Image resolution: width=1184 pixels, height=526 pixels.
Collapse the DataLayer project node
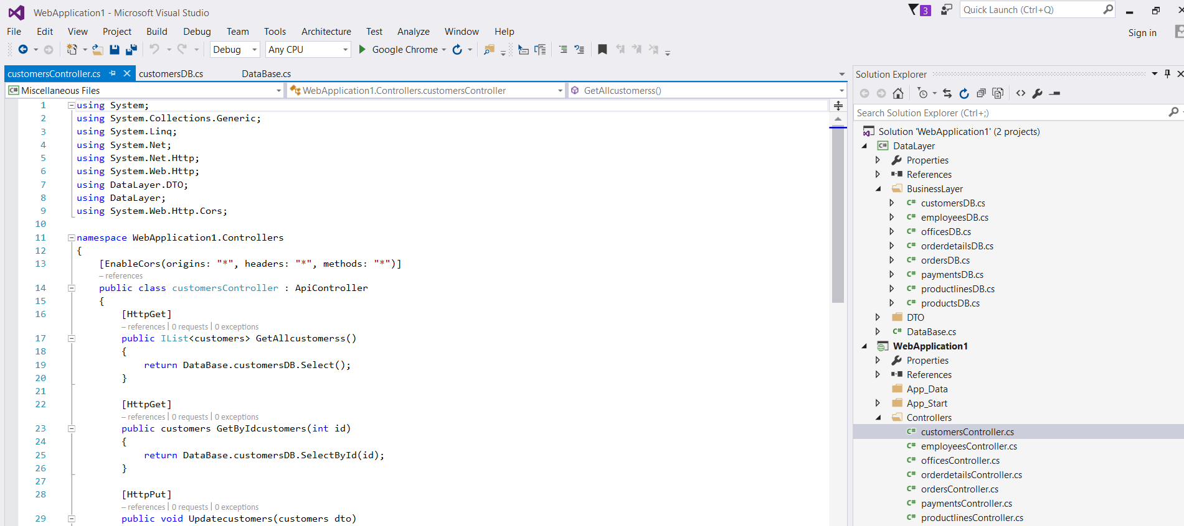tap(864, 146)
